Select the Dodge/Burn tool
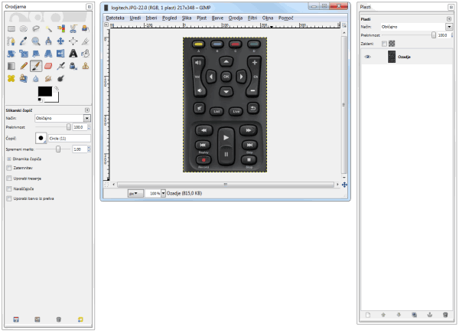Image resolution: width=459 pixels, height=331 pixels. (61, 79)
